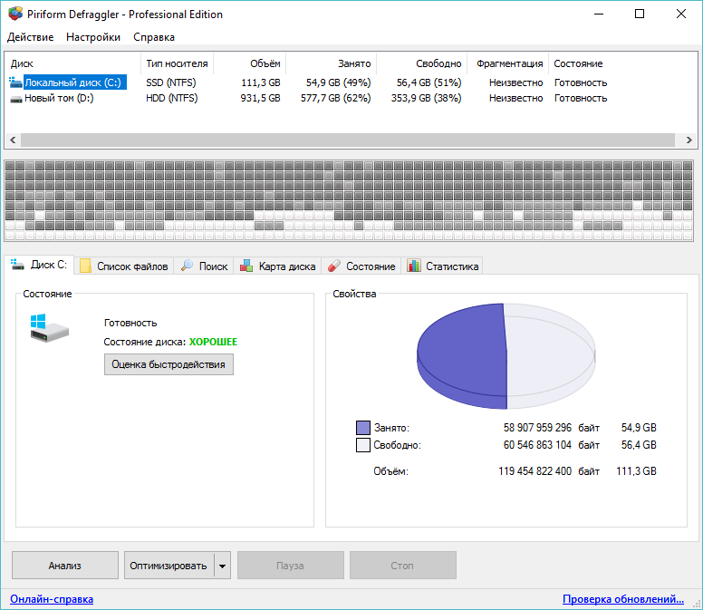Click the Проверка обновлений link

coord(622,599)
